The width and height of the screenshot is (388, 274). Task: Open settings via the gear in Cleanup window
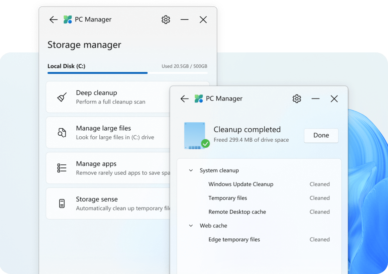pos(296,99)
